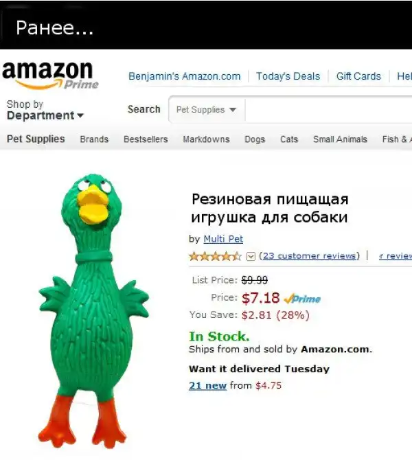Open the Markdowns section
This screenshot has height=460, width=412.
click(x=206, y=139)
